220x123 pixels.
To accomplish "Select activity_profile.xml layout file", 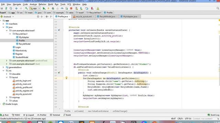I will click(22, 87).
